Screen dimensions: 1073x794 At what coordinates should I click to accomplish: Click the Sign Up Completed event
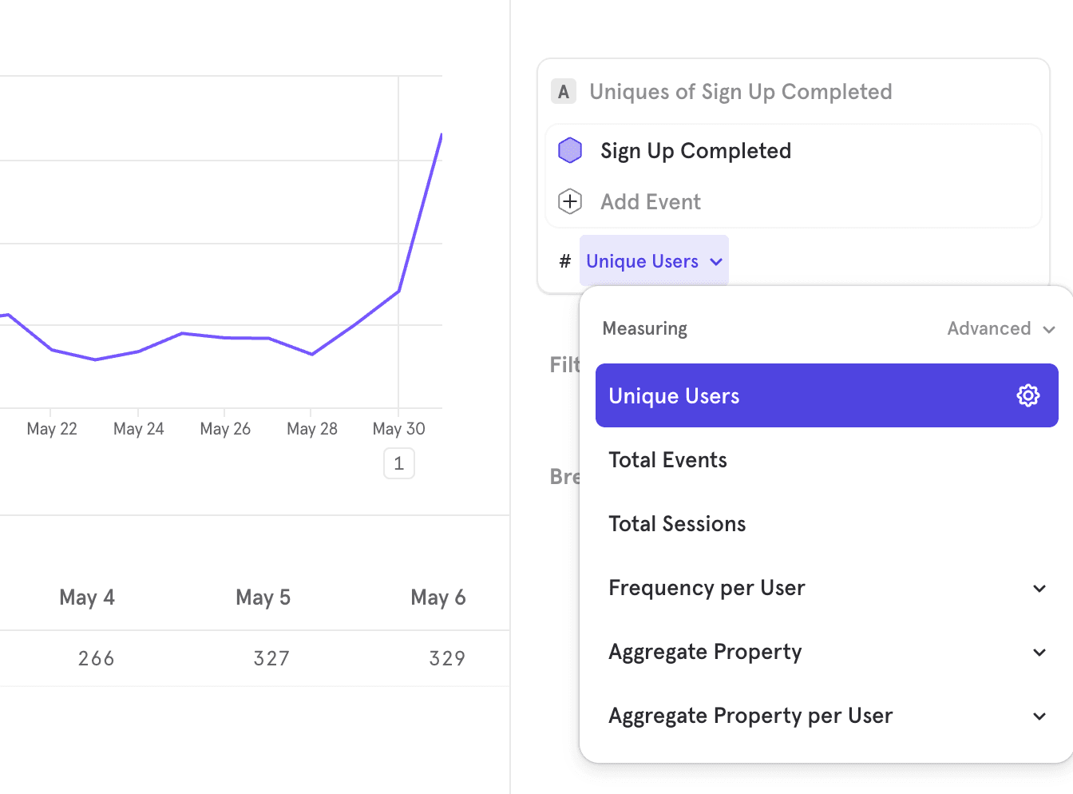695,151
